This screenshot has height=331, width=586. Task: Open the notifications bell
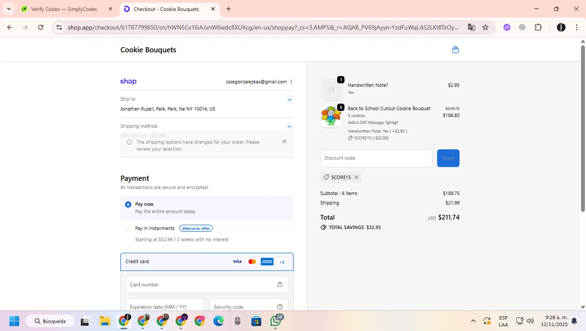[574, 321]
